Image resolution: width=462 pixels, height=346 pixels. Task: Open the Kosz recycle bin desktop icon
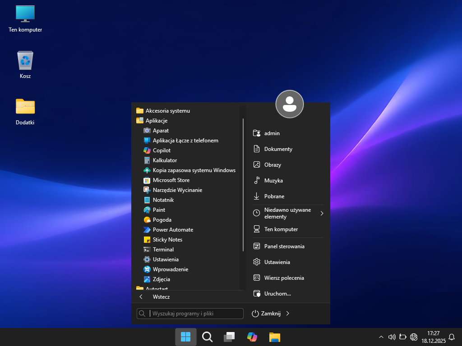[25, 65]
